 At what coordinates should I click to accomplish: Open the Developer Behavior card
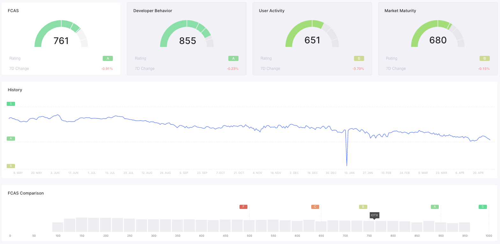(187, 39)
